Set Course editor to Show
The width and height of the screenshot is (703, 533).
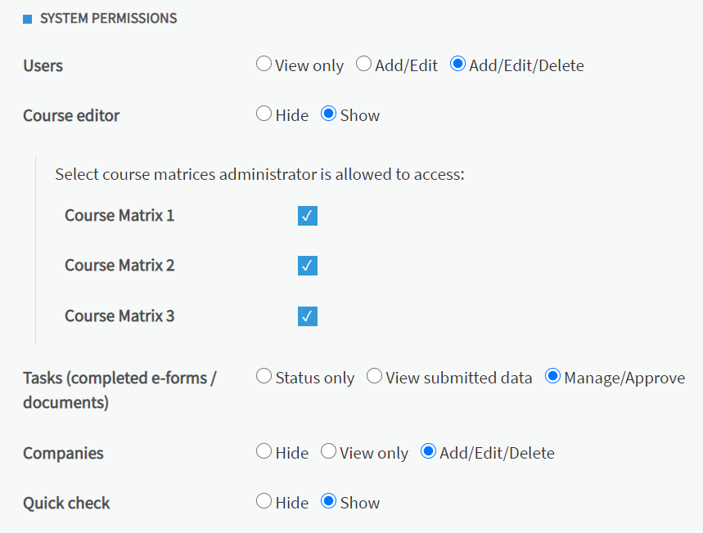(x=328, y=114)
